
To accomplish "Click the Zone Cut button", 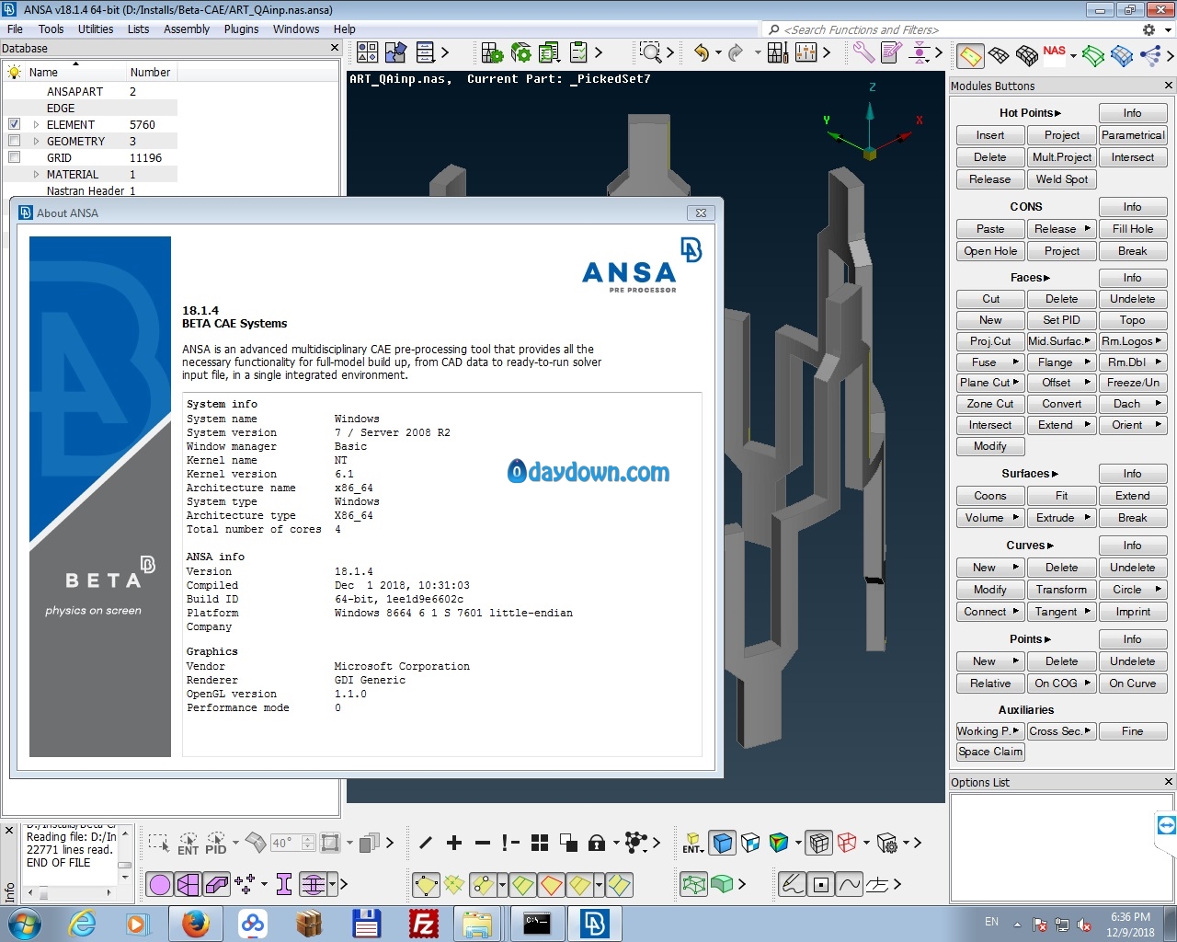I will pos(990,404).
